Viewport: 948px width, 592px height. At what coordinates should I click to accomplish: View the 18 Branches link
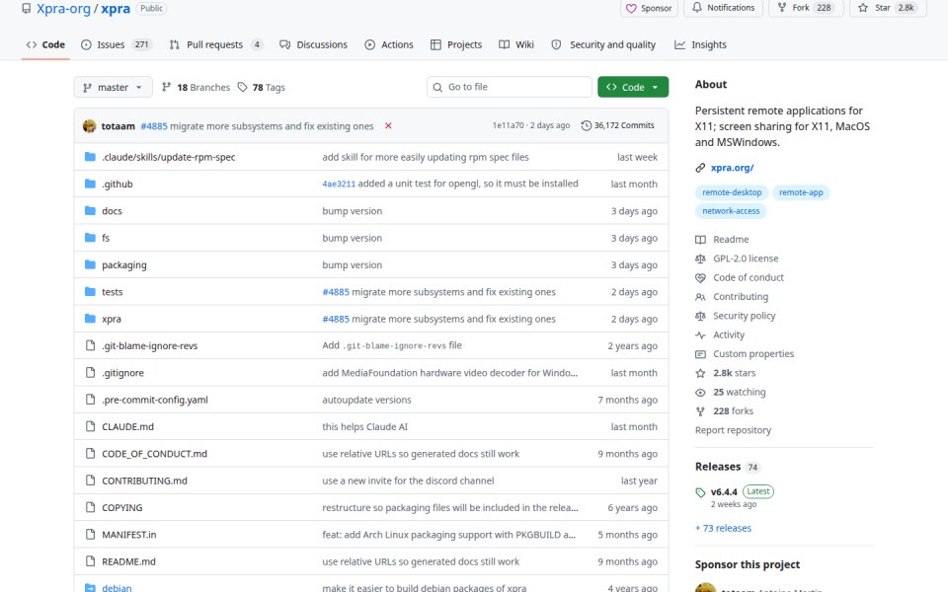[196, 87]
